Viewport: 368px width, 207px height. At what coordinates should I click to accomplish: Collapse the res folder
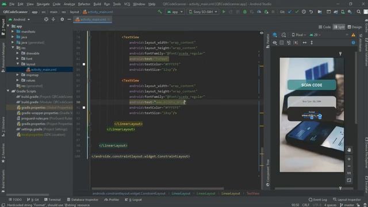point(13,48)
